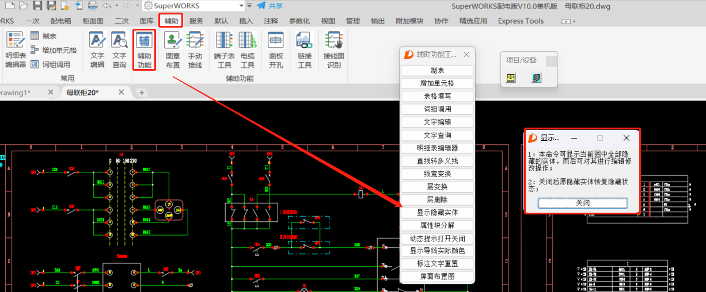Click the 层变换 button
Image resolution: width=706 pixels, height=292 pixels.
click(437, 187)
